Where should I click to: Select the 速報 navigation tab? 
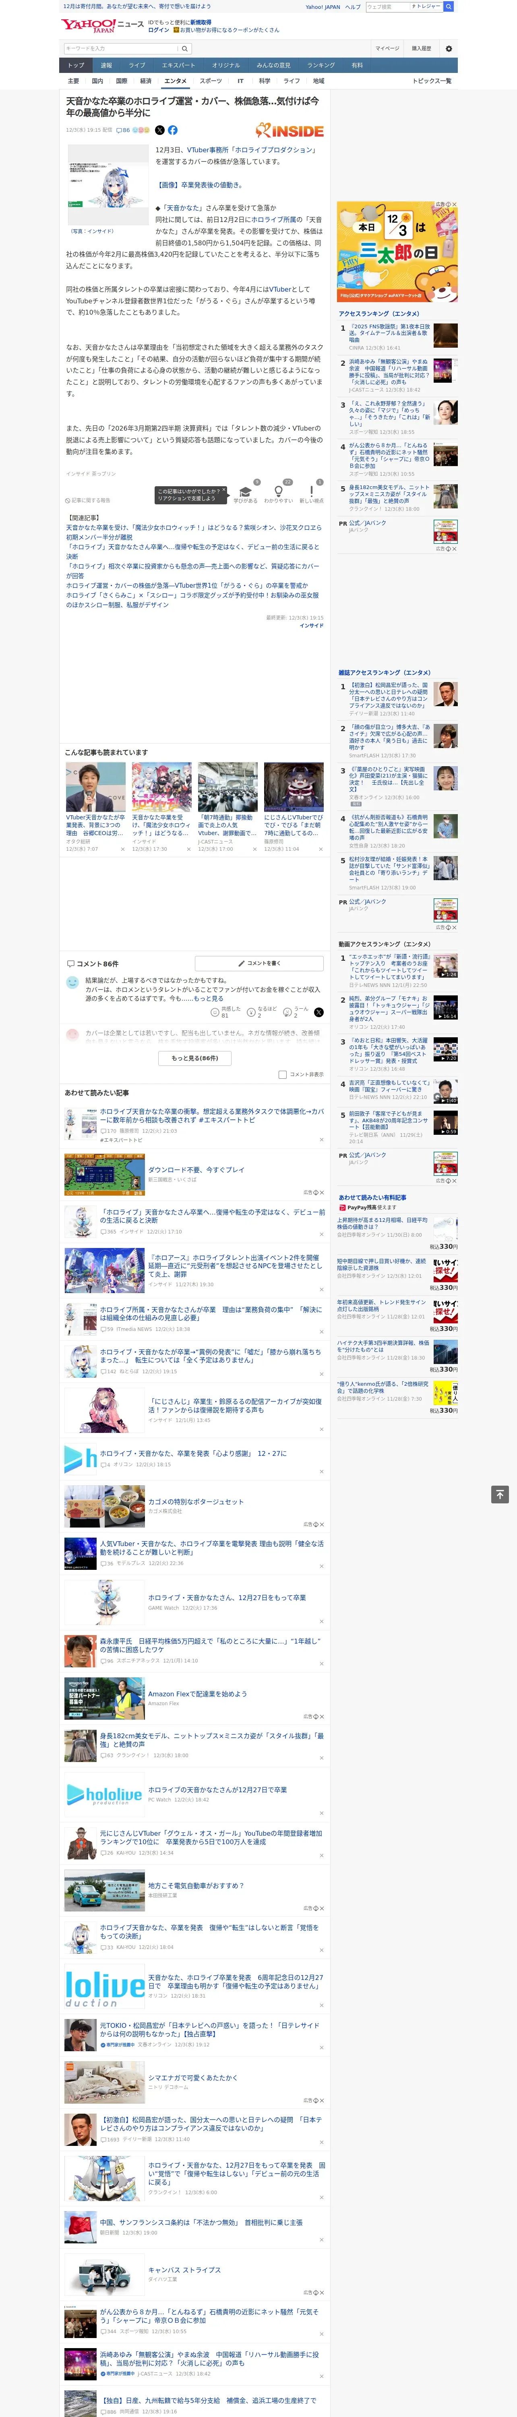click(106, 66)
